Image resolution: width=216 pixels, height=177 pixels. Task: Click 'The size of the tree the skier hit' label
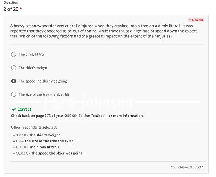pos(44,94)
